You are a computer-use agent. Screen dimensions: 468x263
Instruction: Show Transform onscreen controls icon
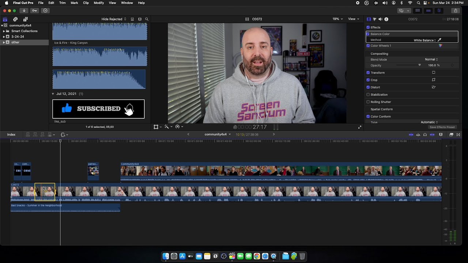tap(434, 72)
